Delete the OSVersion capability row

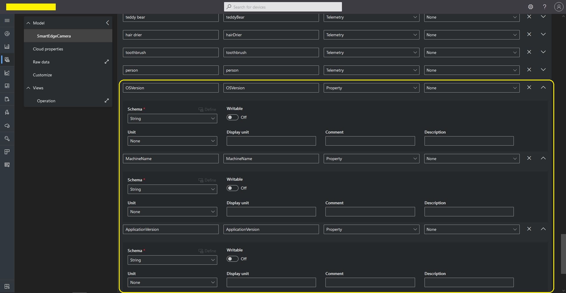[529, 88]
